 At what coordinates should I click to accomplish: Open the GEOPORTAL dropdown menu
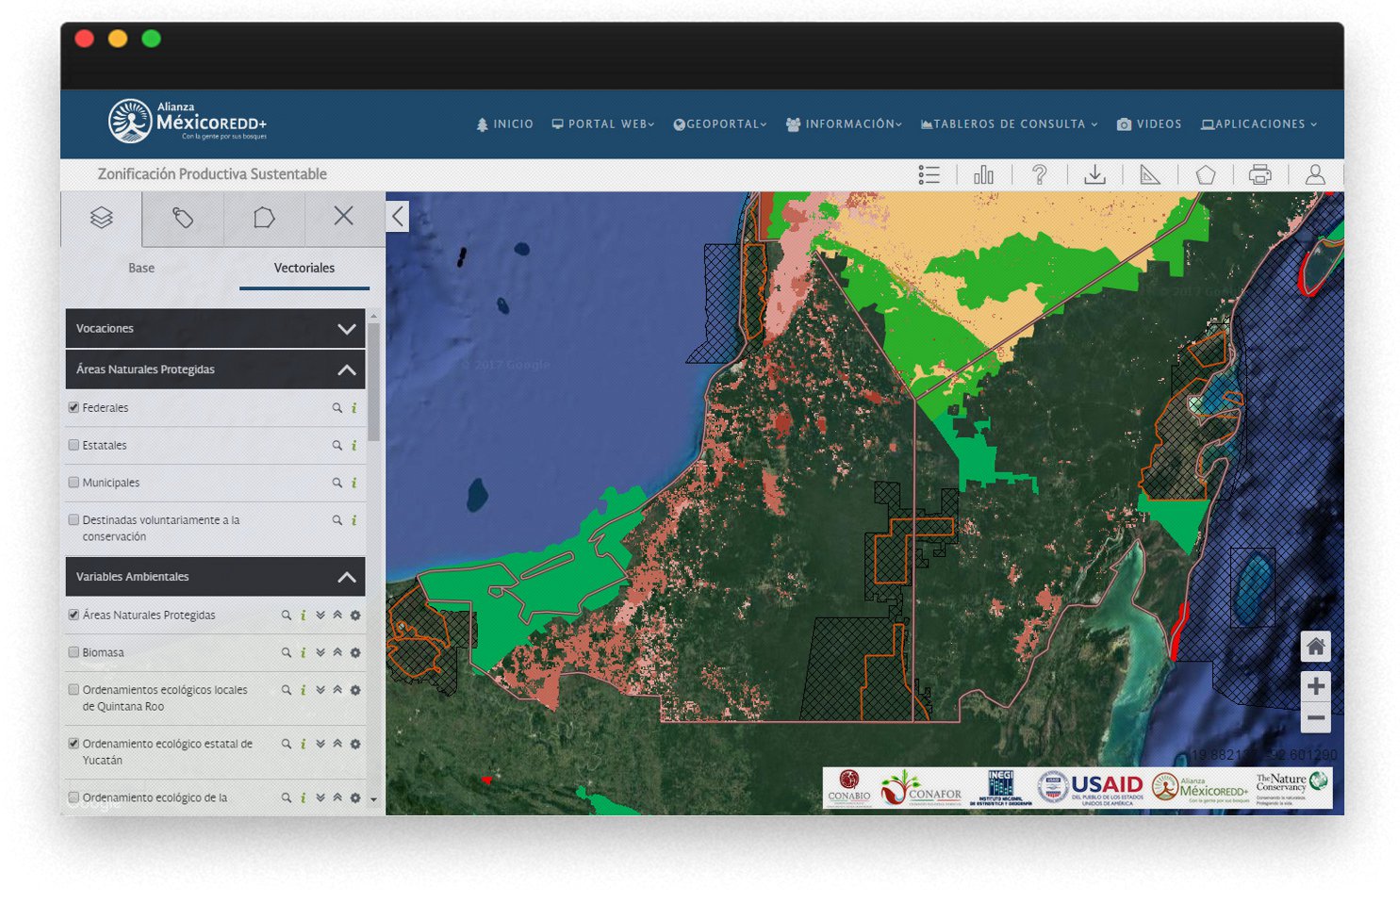(720, 124)
